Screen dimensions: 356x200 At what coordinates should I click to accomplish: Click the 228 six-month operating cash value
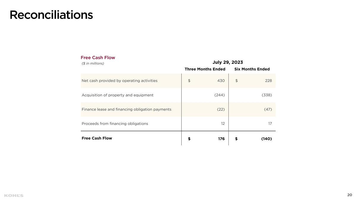[x=268, y=81]
